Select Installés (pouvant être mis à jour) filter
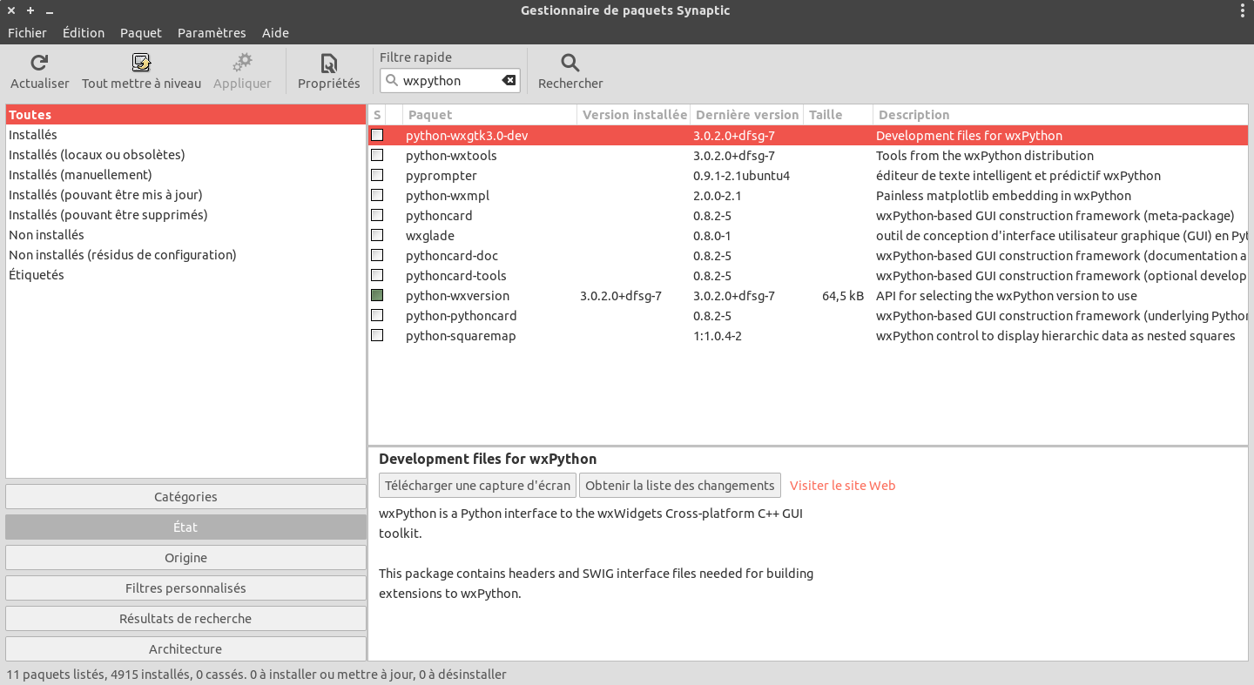1254x685 pixels. 185,195
